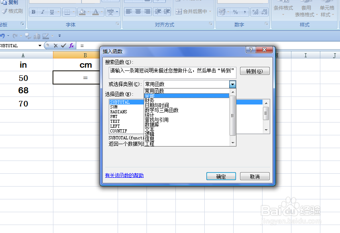Open the 或选择类别 category dropdown
This screenshot has height=233, width=340.
click(x=233, y=84)
